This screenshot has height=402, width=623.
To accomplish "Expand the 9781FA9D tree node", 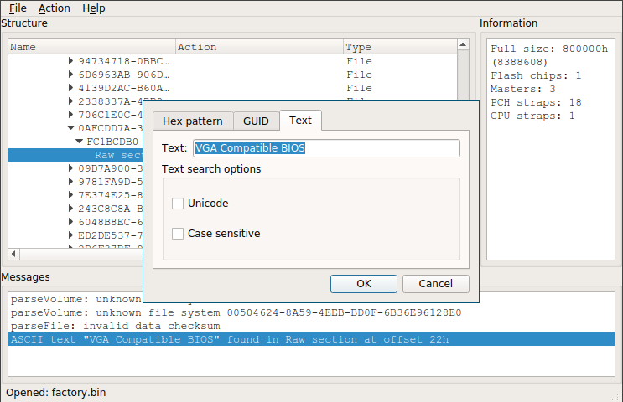I will 70,182.
